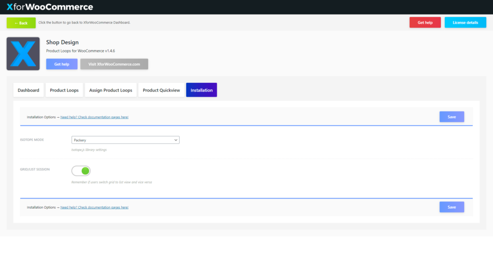
Task: Open the Isotope Mode Packery dropdown
Action: point(126,140)
